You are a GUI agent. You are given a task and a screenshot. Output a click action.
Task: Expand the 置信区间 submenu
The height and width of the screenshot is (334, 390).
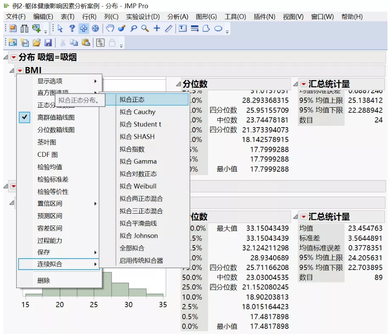(x=59, y=204)
